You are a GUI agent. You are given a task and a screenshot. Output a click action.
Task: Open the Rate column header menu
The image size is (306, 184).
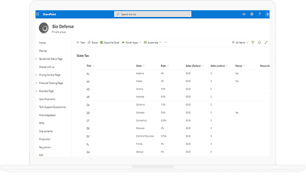click(164, 66)
